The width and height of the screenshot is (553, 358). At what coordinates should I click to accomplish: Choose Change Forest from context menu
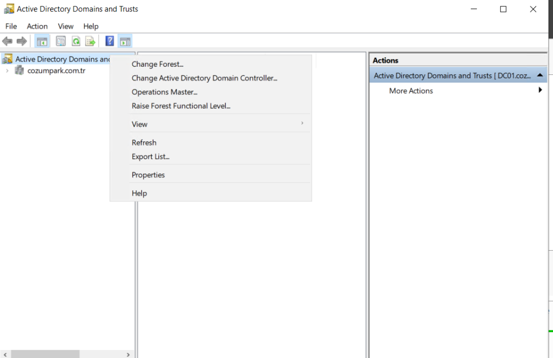[157, 64]
